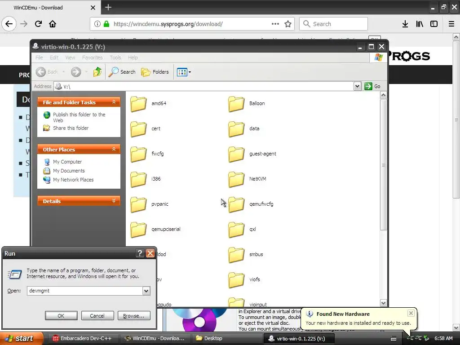Image resolution: width=460 pixels, height=345 pixels.
Task: Open the Forward button history dropdown arrow
Action: [86, 72]
